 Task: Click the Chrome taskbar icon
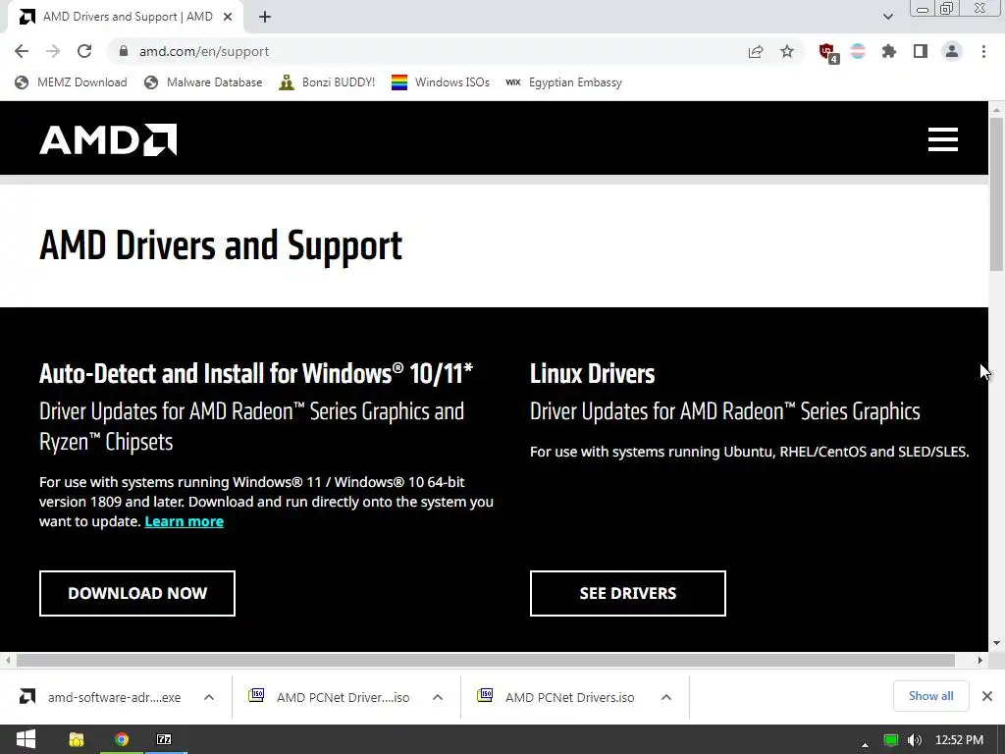pyautogui.click(x=121, y=739)
